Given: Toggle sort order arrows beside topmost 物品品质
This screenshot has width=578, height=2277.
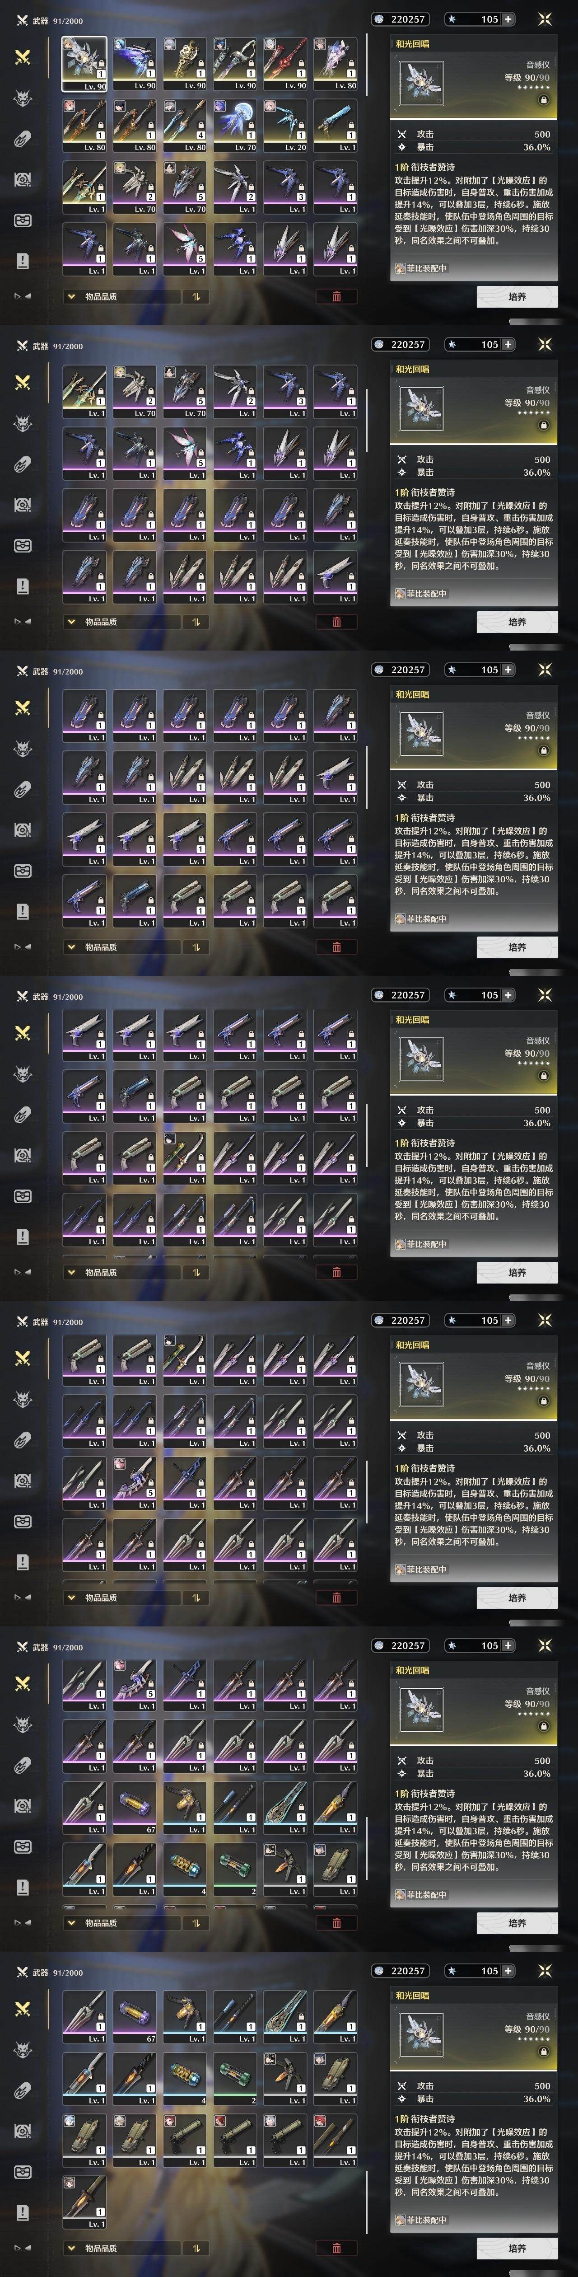Looking at the screenshot, I should [196, 297].
